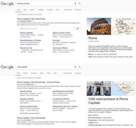The width and height of the screenshot is (136, 128).
Task: Click the 'Meteo: 7 °C' line in Roma panel
Action: [x=103, y=54]
